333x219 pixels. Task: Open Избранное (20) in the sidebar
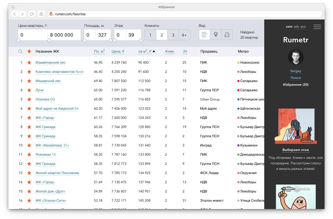point(296,85)
